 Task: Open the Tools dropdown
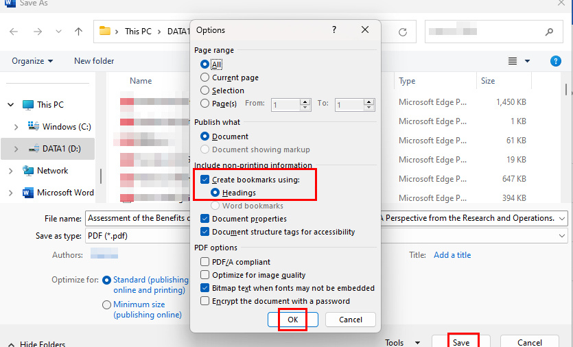402,343
